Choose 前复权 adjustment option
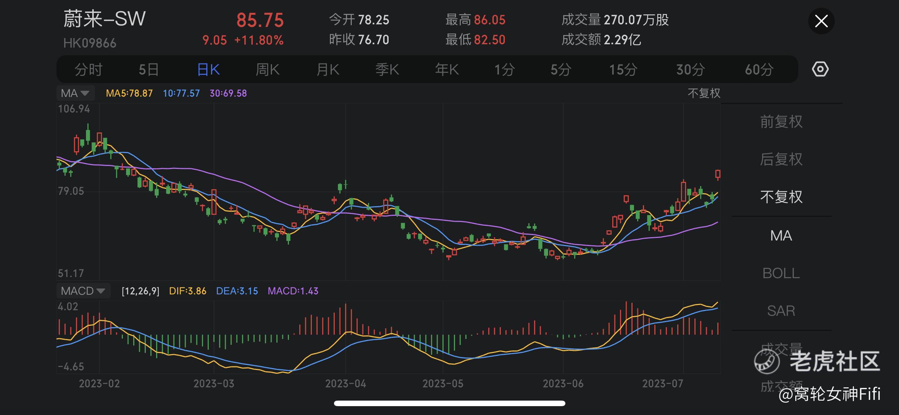This screenshot has height=415, width=899. (x=781, y=122)
